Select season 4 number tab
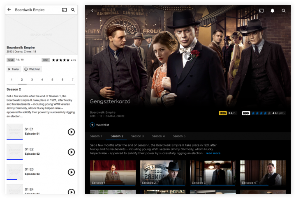The image size is (296, 199). click(42, 80)
